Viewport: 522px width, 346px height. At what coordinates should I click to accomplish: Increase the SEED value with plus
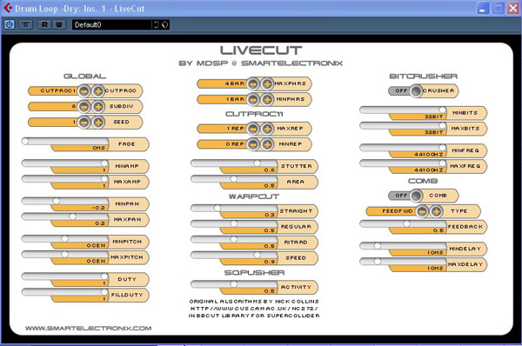tap(98, 122)
